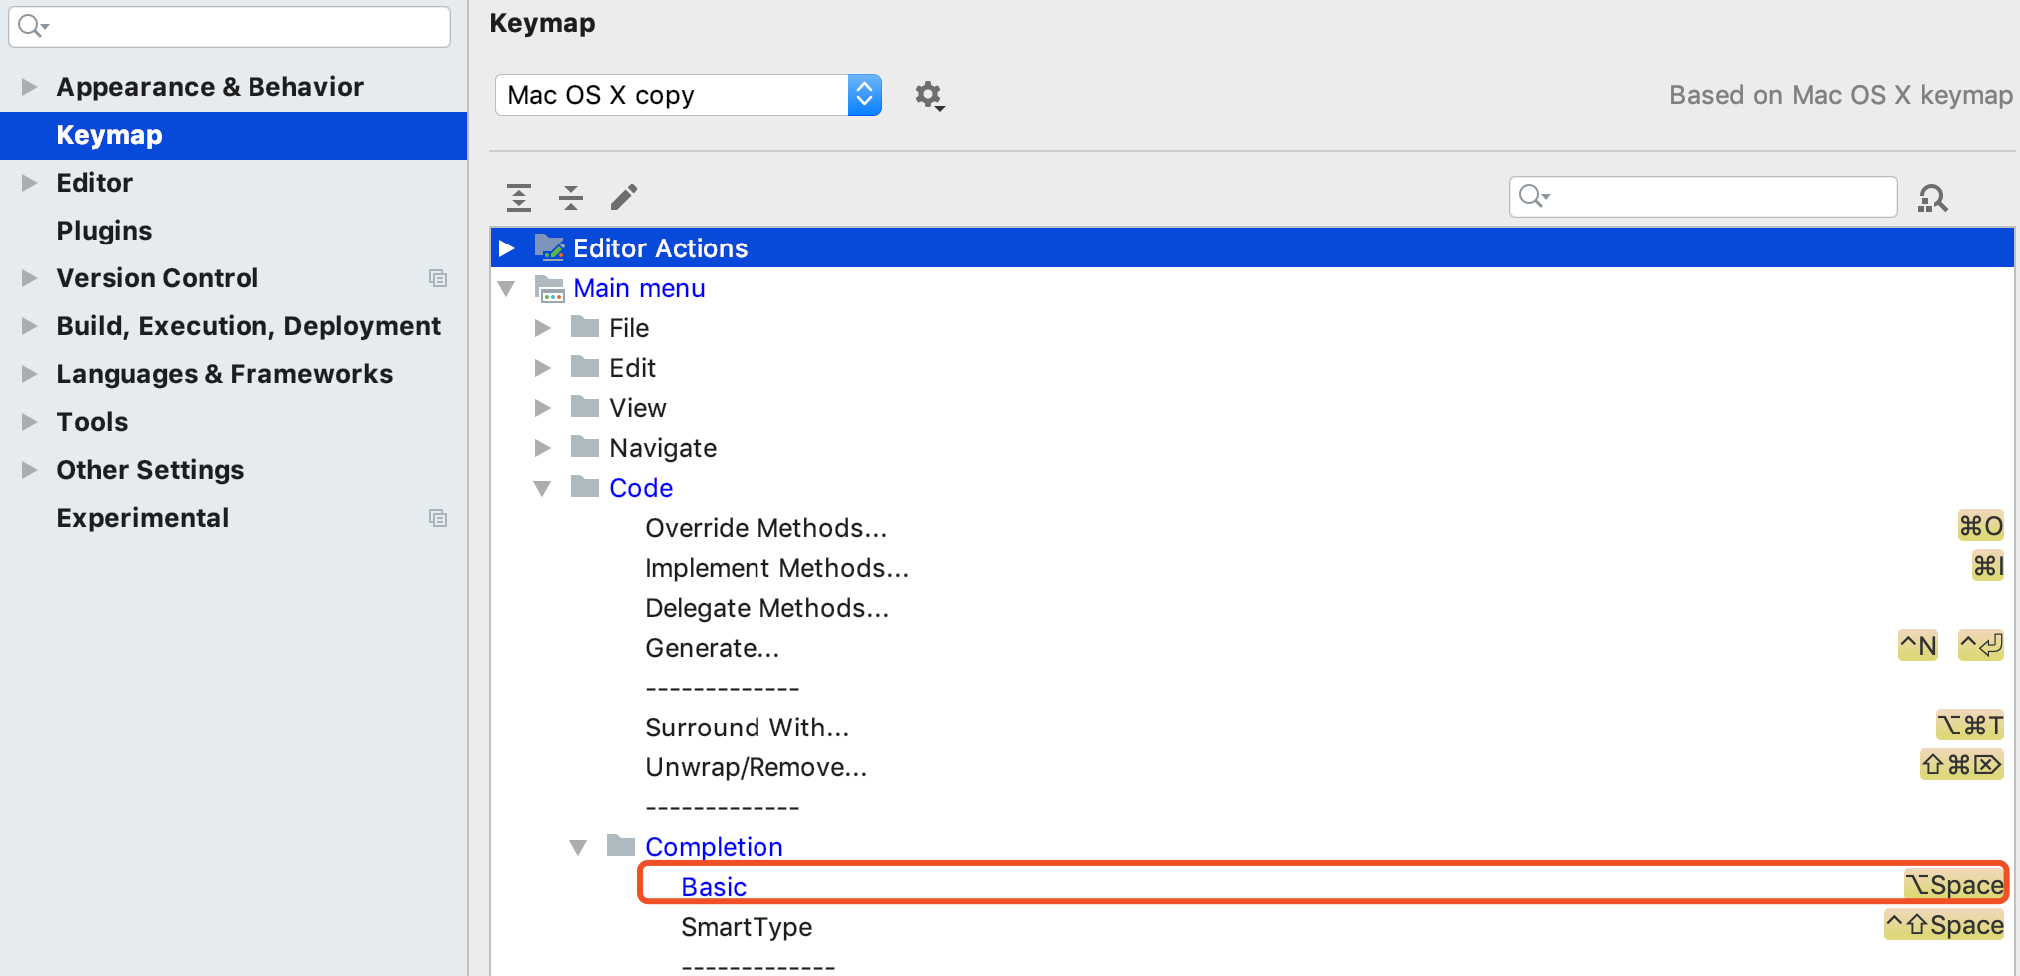The height and width of the screenshot is (976, 2020).
Task: Select the Surround With... action
Action: (747, 728)
